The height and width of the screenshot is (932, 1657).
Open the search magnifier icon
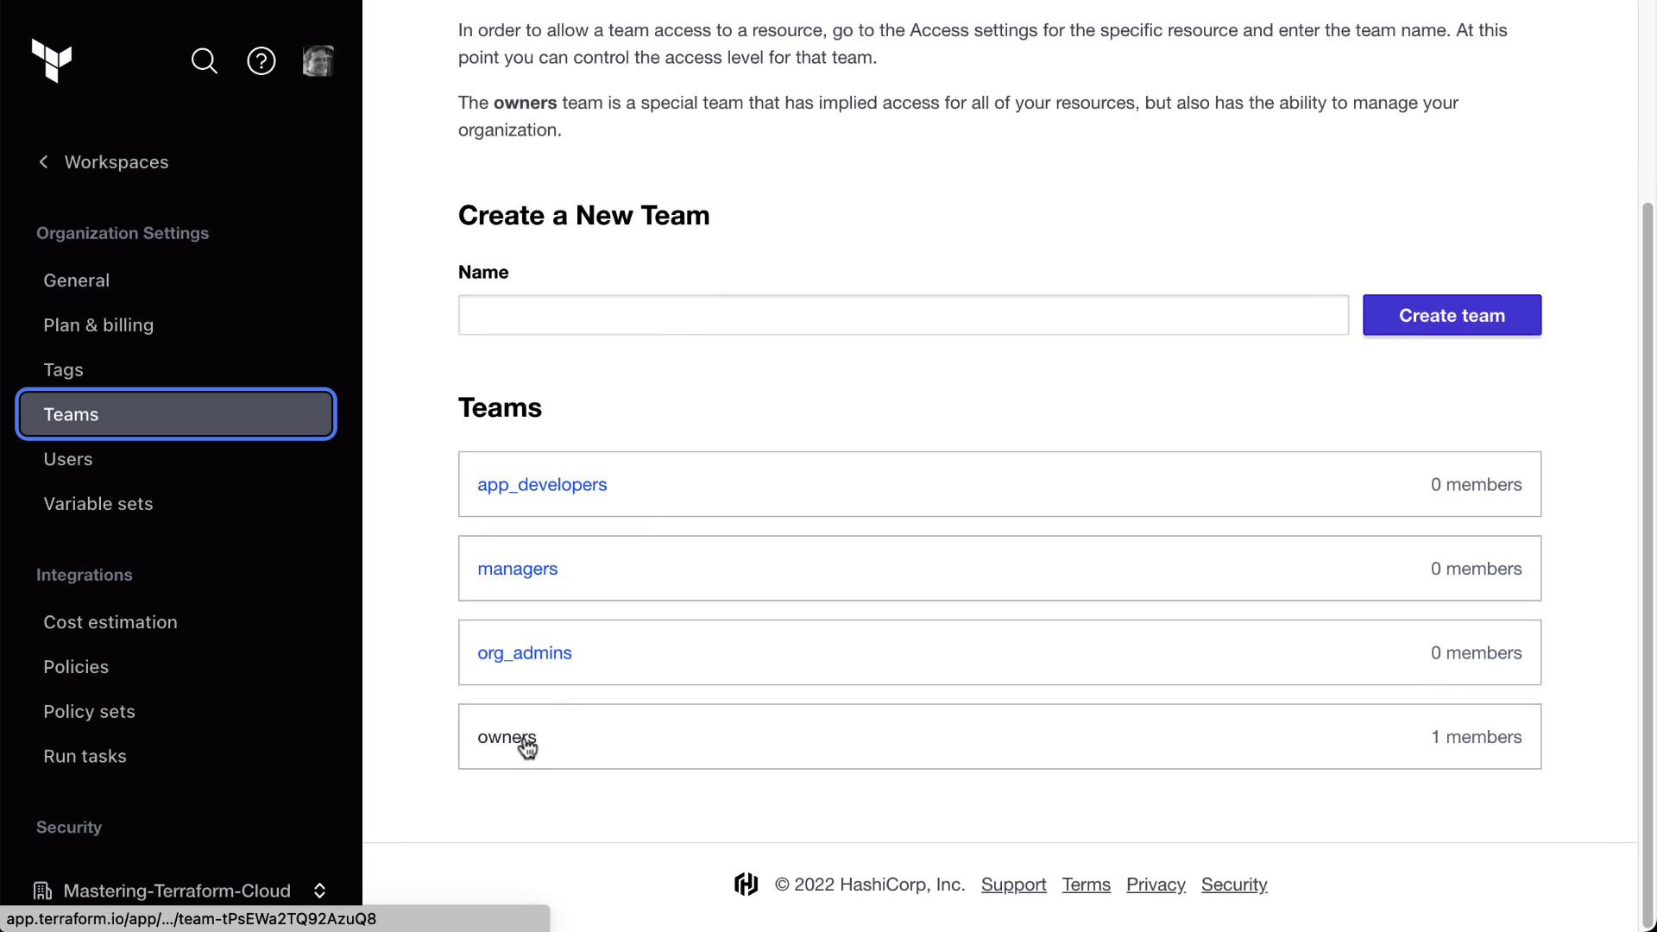(205, 61)
